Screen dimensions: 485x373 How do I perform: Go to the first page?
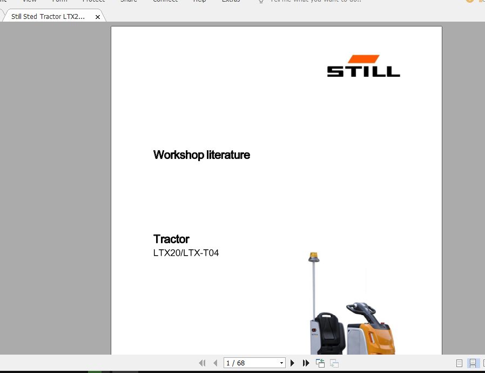203,363
